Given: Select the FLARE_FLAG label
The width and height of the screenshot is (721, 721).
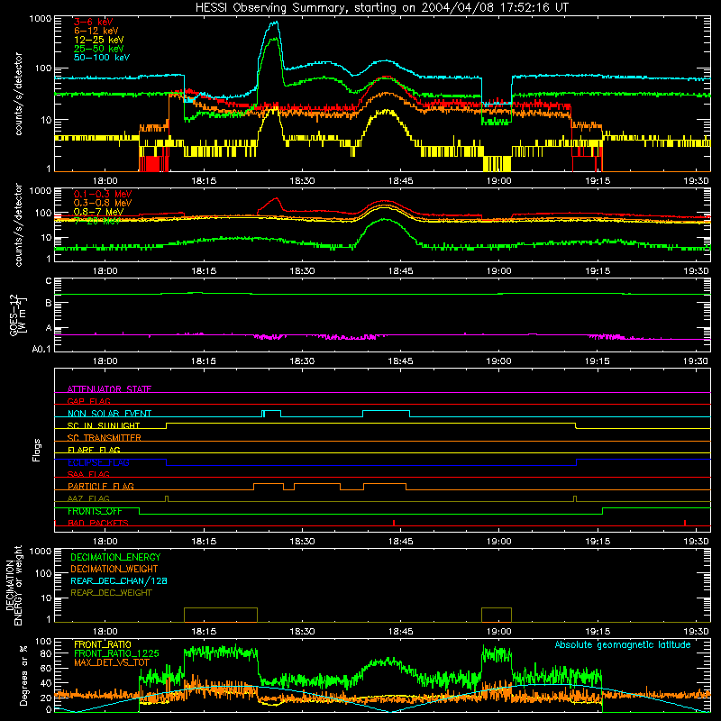Looking at the screenshot, I should pos(94,450).
